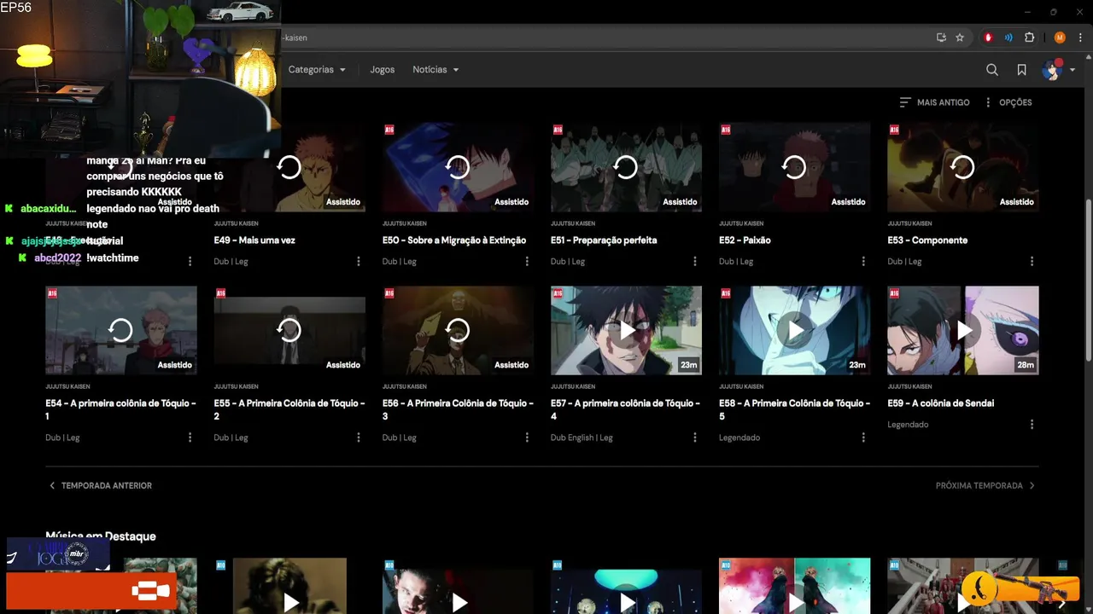Image resolution: width=1093 pixels, height=614 pixels.
Task: Open the Chrome three-dot menu
Action: (1079, 38)
